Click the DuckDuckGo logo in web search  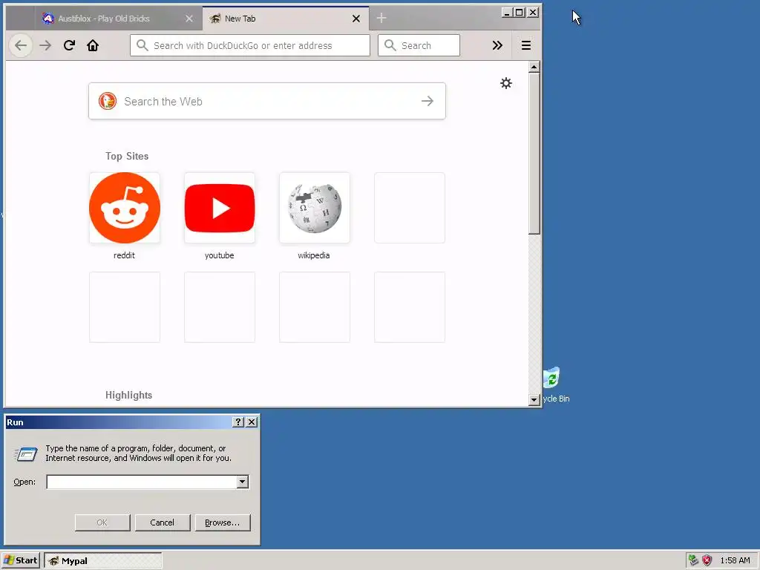click(108, 101)
